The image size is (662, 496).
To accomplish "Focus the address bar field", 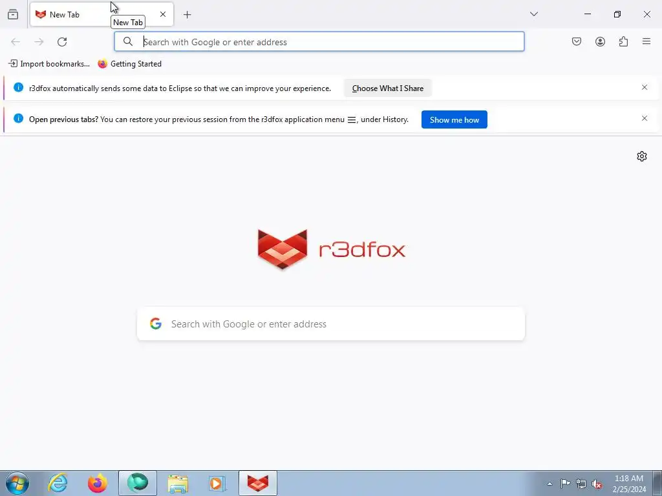I will coord(319,42).
